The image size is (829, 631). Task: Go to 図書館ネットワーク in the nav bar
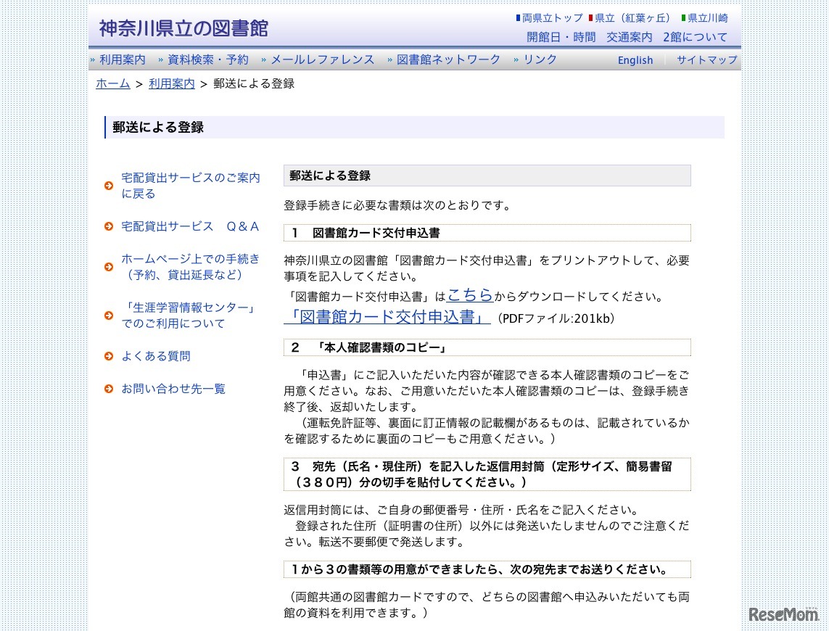pos(448,59)
